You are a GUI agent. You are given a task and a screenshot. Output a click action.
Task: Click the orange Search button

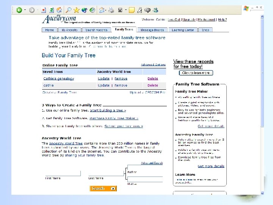pos(103,188)
